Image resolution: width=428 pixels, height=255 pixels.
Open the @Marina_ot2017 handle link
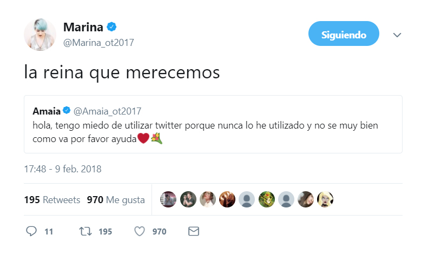[x=98, y=42]
